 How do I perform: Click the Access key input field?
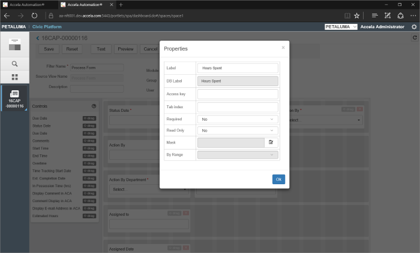238,94
